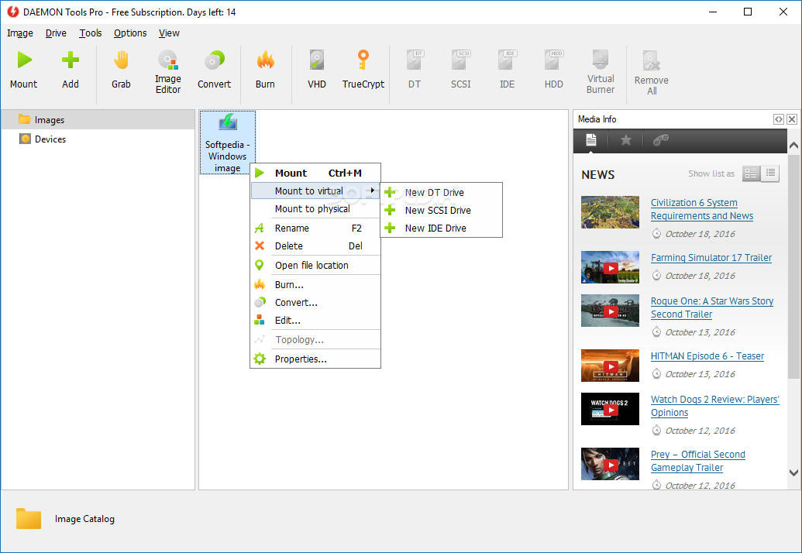
Task: Choose Burn... in context menu
Action: 315,285
